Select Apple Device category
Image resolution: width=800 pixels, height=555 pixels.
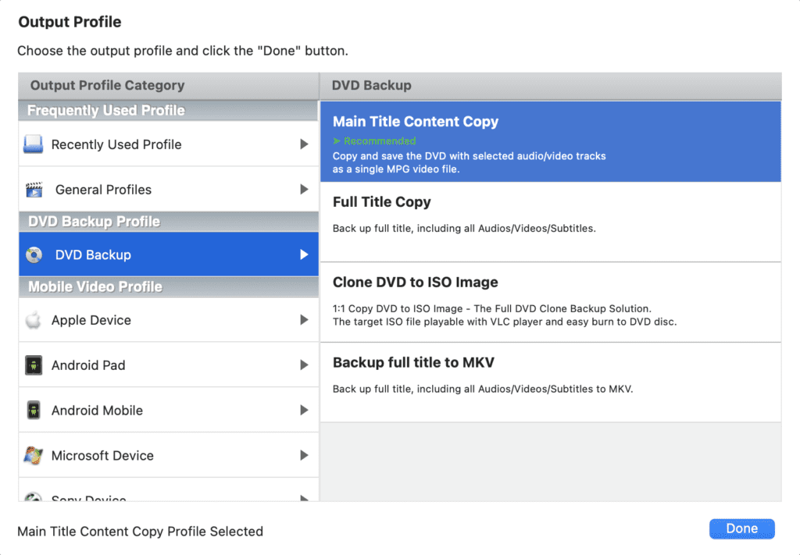click(169, 319)
